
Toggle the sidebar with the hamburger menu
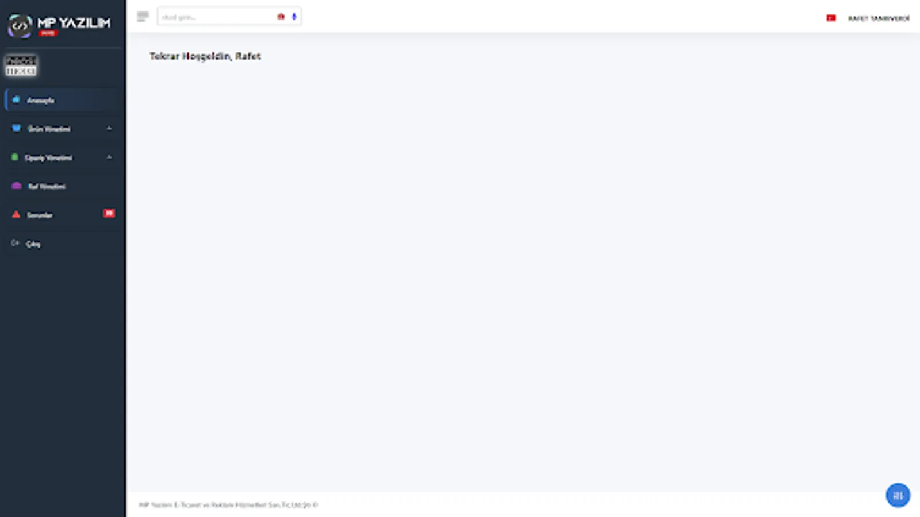(x=142, y=16)
